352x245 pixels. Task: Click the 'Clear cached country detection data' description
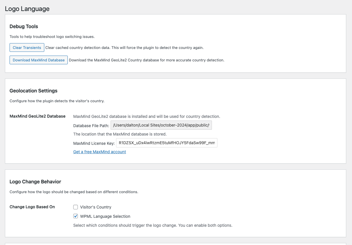point(124,47)
